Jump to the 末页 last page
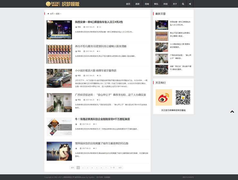The width and height of the screenshot is (238, 180). tap(120, 168)
